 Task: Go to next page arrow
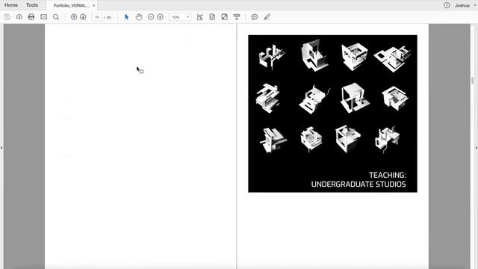83,17
